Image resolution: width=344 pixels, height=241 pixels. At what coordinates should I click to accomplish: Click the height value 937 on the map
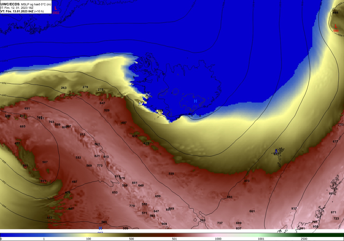(x=294, y=209)
